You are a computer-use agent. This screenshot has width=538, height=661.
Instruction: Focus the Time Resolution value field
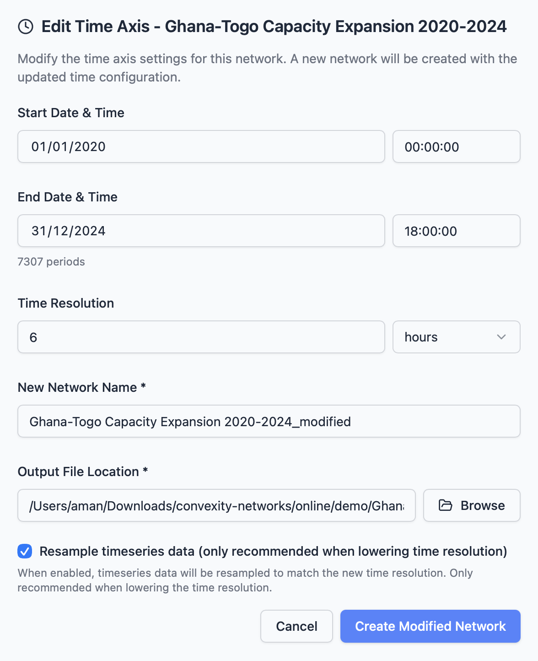point(201,337)
